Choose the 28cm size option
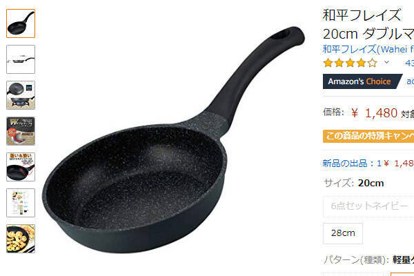 coord(343,233)
